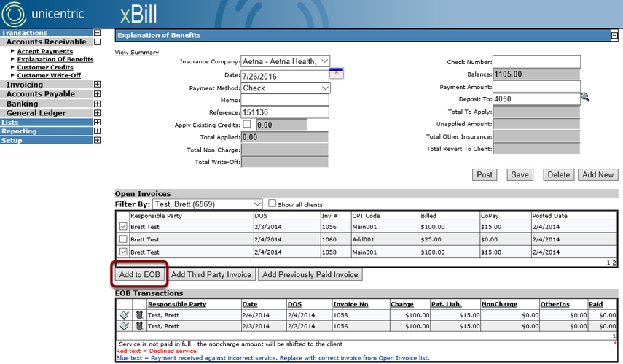Expand the Invoicing menu section
Screen dimensions: 623x364
97,85
